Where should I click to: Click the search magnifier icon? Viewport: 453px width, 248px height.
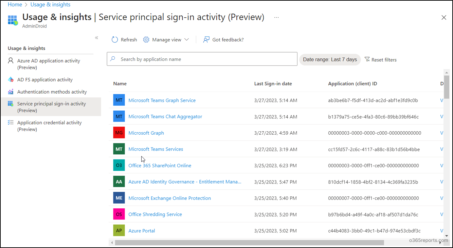tap(113, 59)
